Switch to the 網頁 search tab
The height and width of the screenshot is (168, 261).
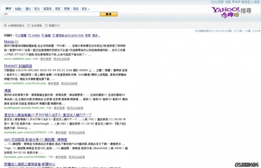click(8, 9)
